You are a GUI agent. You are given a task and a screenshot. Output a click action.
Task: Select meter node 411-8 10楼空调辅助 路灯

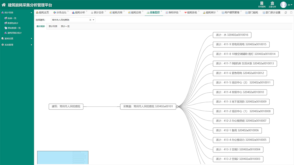(x=246, y=54)
